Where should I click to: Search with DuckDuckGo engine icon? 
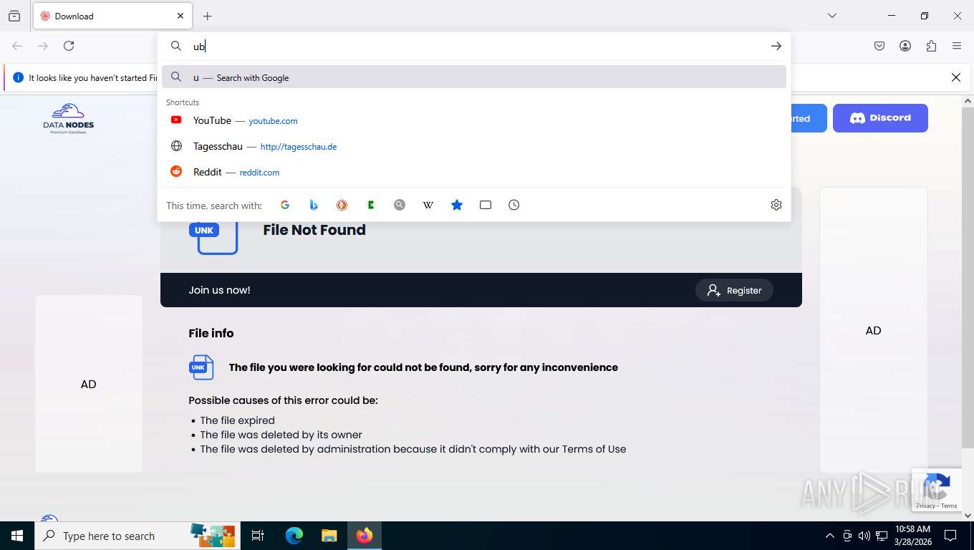tap(342, 205)
